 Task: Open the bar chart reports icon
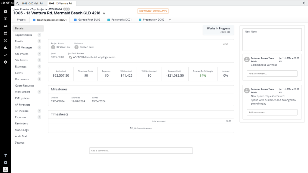click(x=5, y=47)
